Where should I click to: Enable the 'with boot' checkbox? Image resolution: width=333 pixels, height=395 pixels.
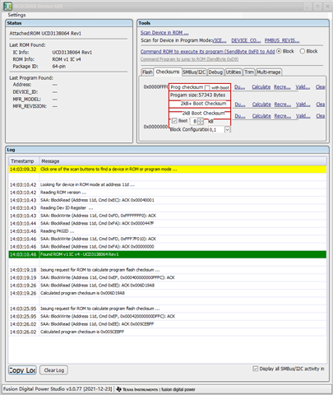[207, 88]
